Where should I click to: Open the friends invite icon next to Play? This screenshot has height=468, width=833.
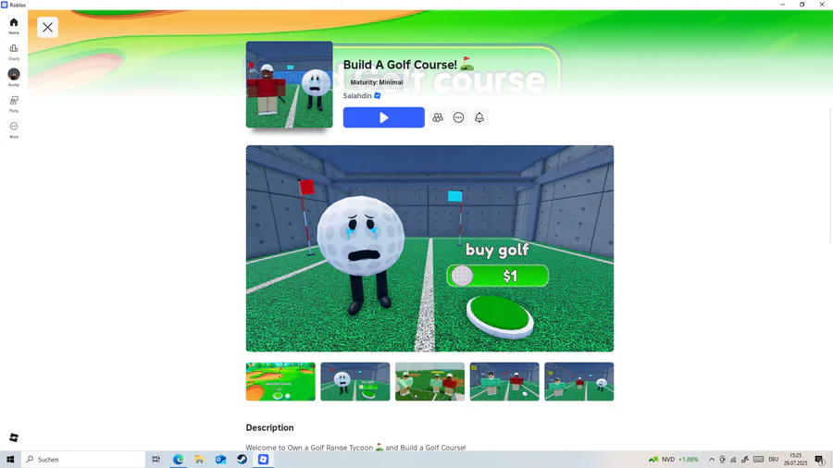coord(437,117)
